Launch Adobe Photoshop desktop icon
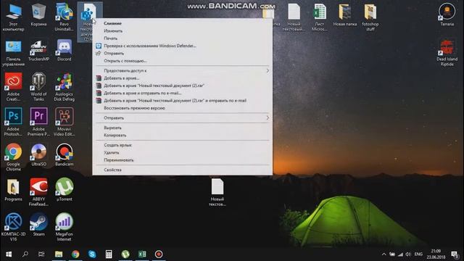The image size is (464, 261). (13, 122)
